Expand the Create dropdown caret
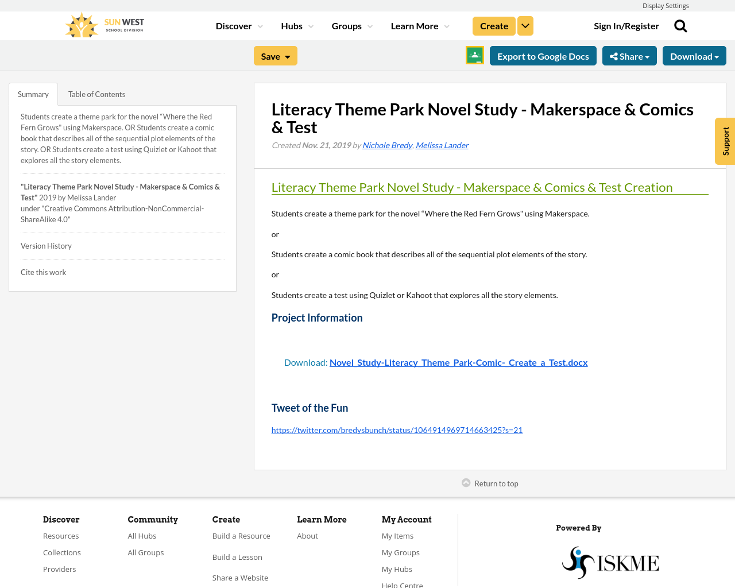 pos(525,25)
